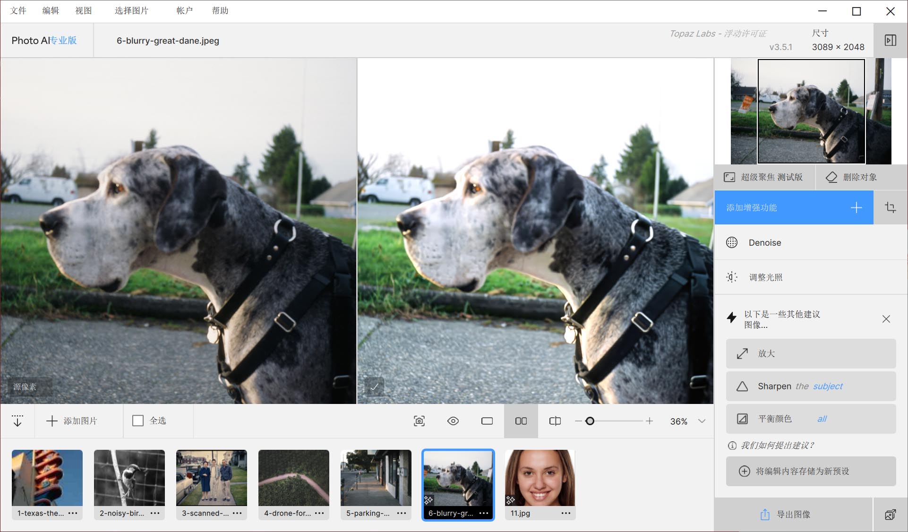Click the Denoise dotted circle icon

tap(732, 242)
